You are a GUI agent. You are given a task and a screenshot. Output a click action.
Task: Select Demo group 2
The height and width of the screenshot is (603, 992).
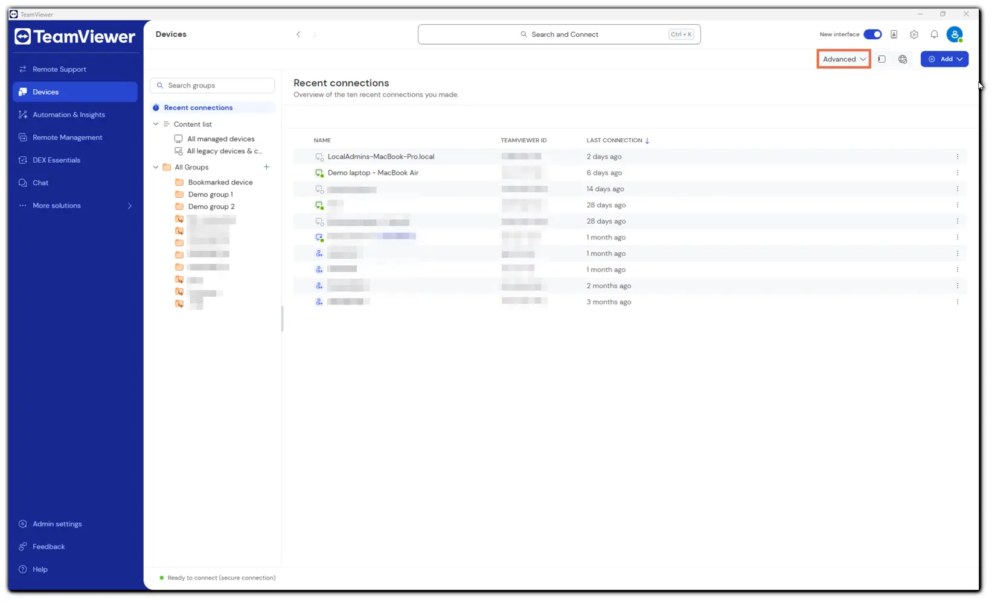pos(211,206)
